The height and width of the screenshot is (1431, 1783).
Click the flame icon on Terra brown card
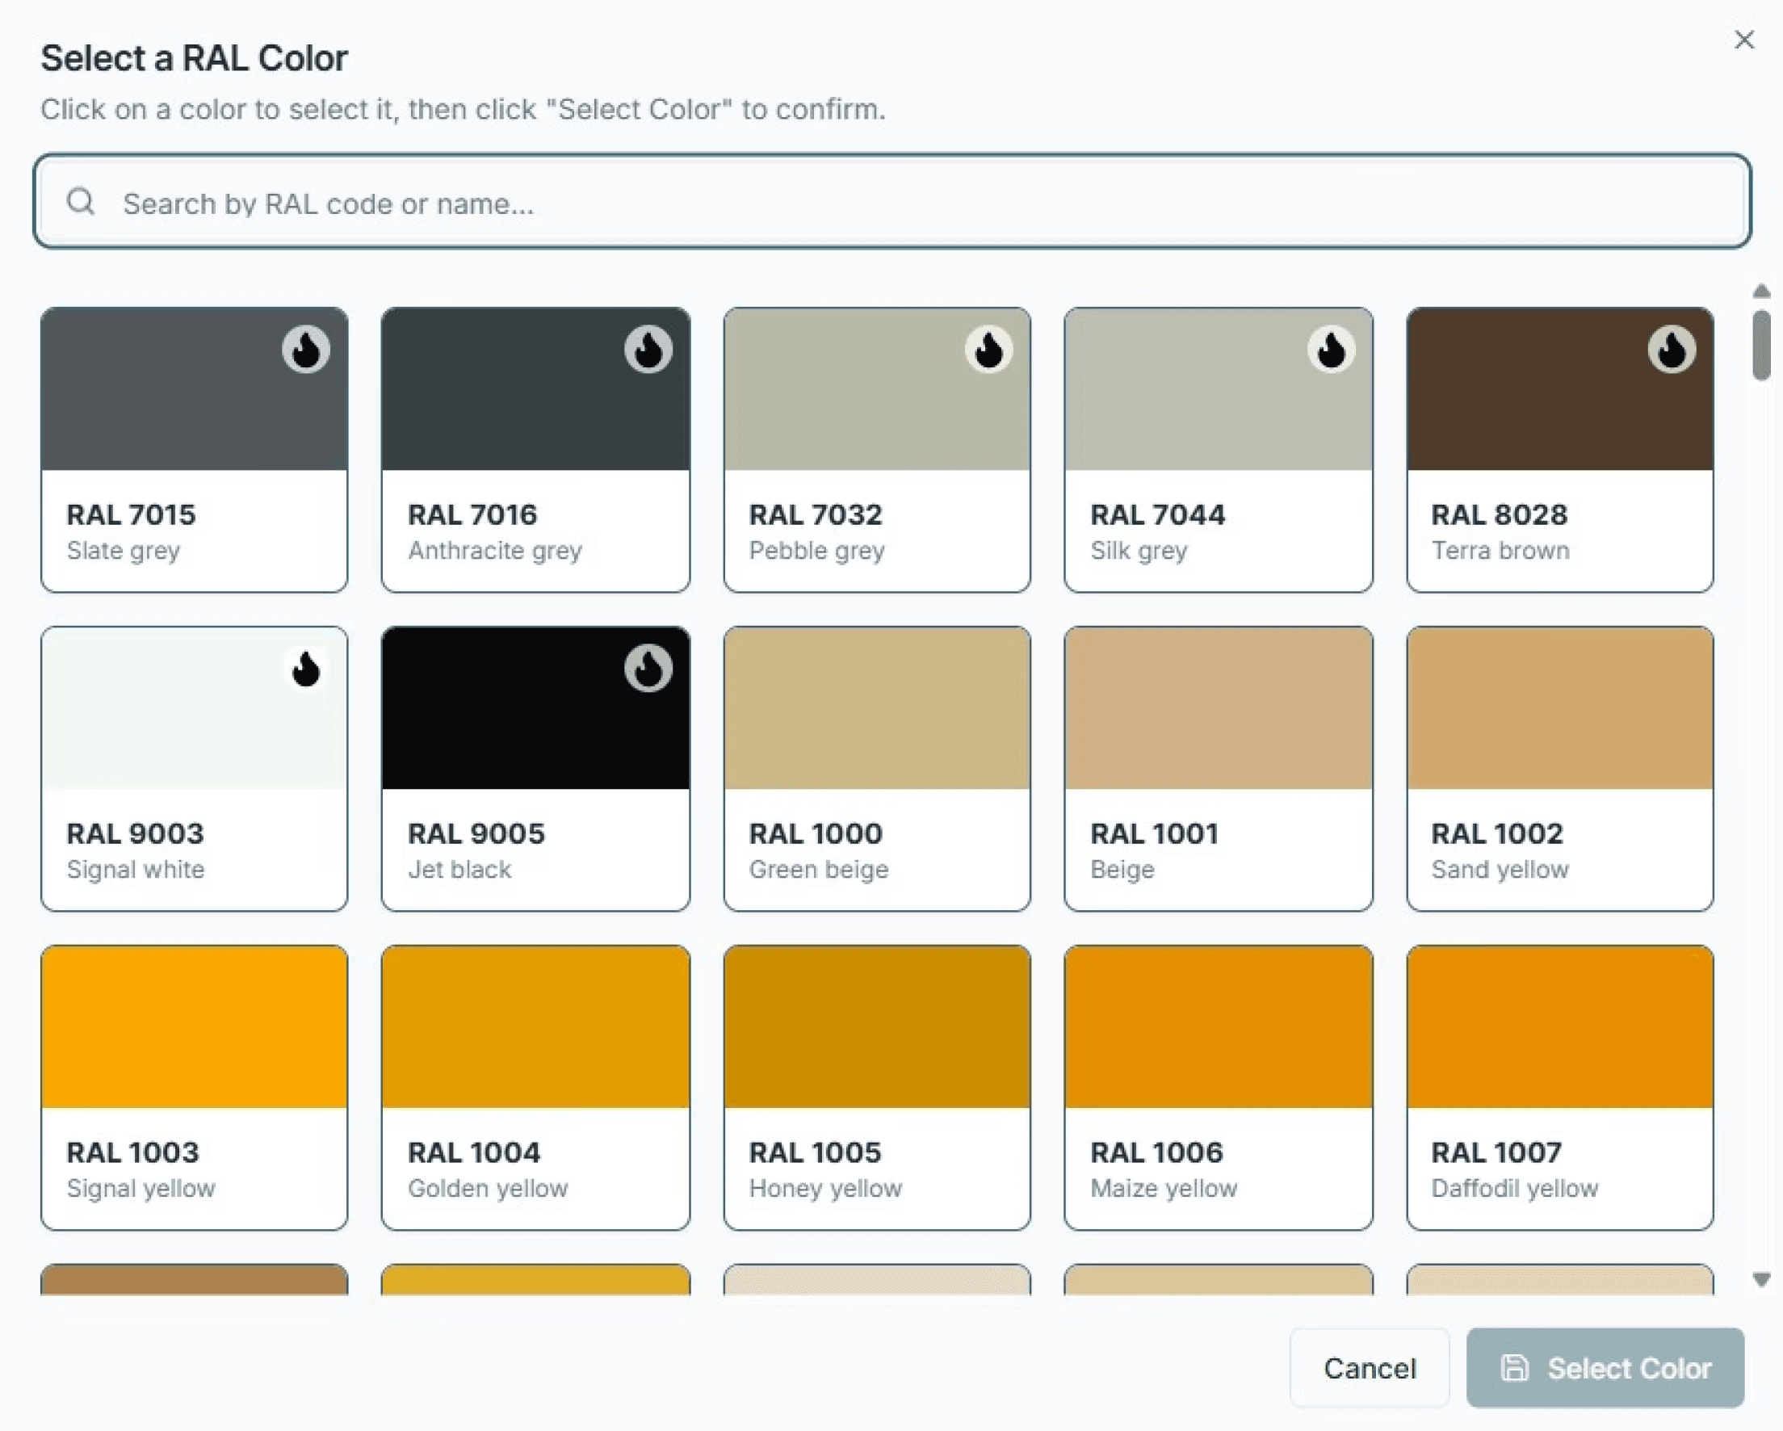click(x=1672, y=349)
